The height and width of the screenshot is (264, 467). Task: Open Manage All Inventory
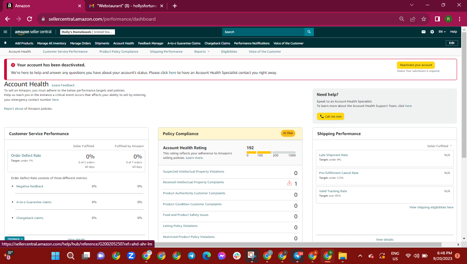tap(52, 43)
